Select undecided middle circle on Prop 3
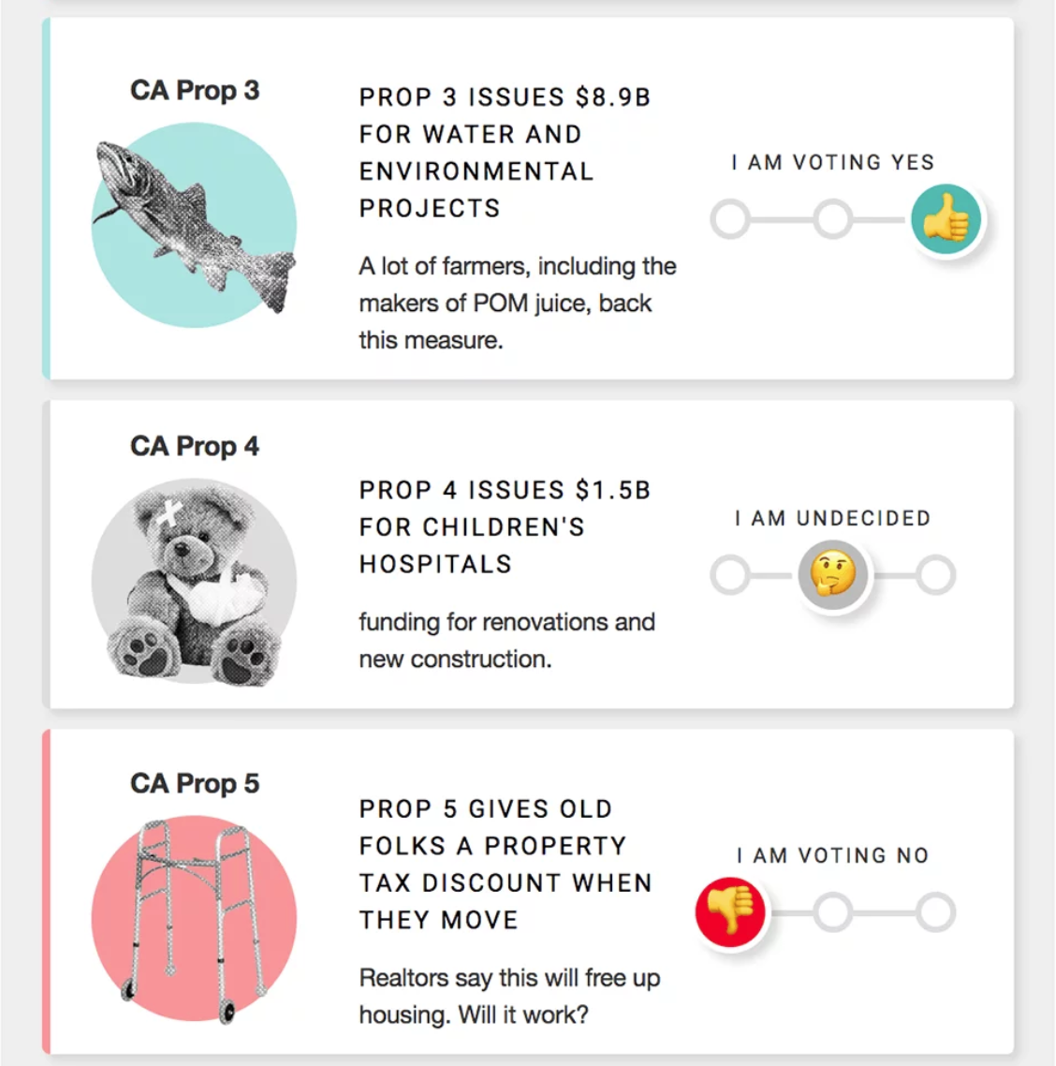This screenshot has height=1066, width=1056. tap(832, 219)
